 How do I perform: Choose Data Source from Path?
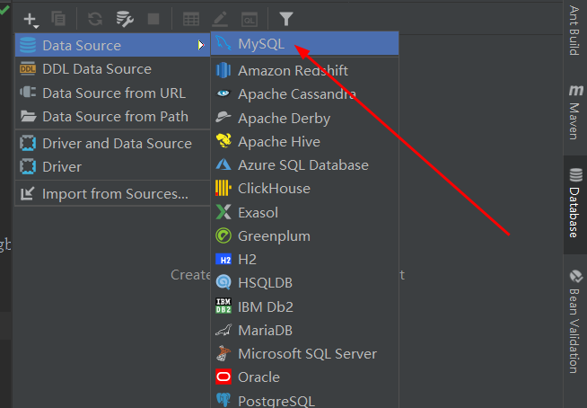[x=112, y=117]
